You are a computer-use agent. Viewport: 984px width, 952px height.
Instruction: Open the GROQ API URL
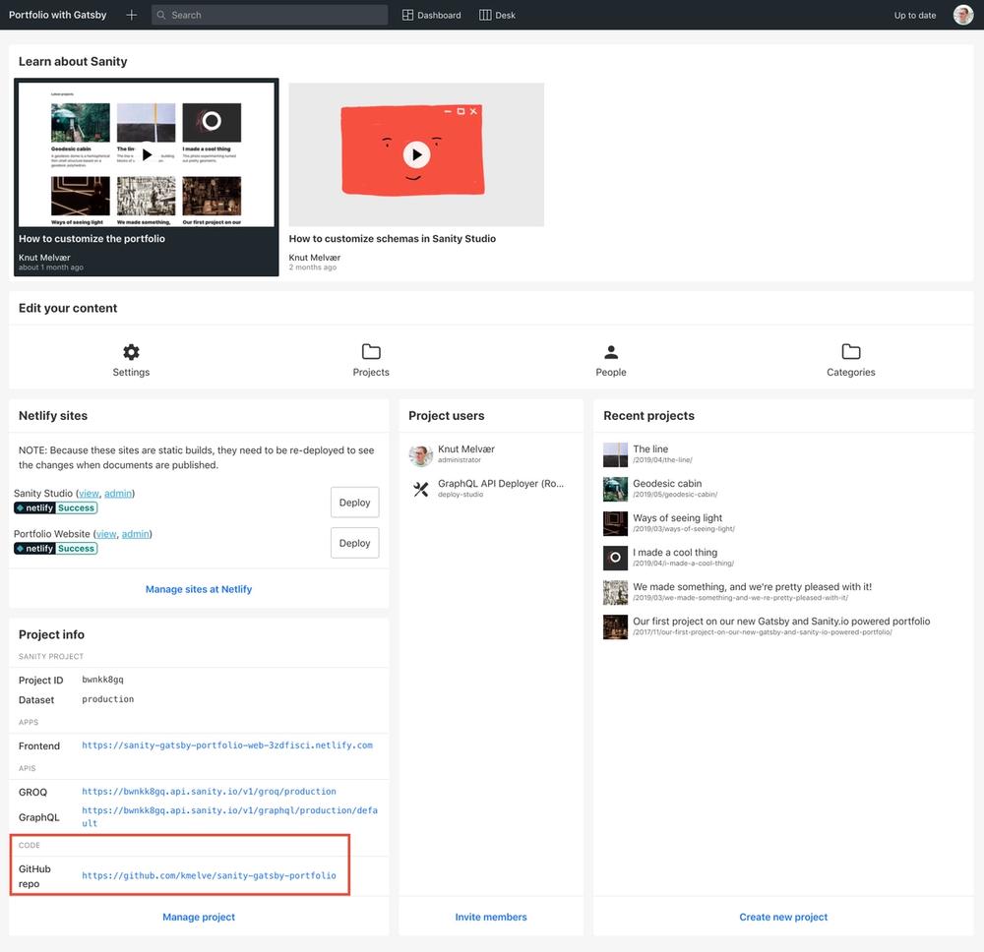[209, 792]
